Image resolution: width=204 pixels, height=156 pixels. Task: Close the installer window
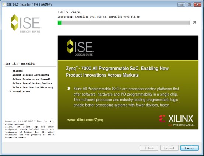197,4
